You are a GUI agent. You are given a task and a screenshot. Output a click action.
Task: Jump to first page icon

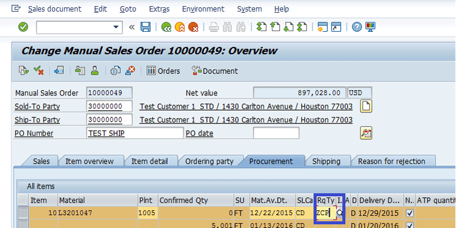click(261, 27)
